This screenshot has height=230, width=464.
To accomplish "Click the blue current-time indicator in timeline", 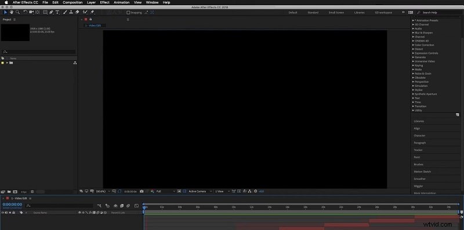I will pyautogui.click(x=144, y=207).
